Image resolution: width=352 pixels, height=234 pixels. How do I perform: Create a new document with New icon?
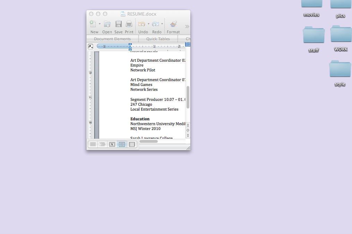pyautogui.click(x=93, y=24)
